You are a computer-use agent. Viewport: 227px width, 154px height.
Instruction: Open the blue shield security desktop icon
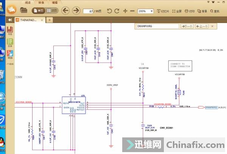[x=2, y=120]
